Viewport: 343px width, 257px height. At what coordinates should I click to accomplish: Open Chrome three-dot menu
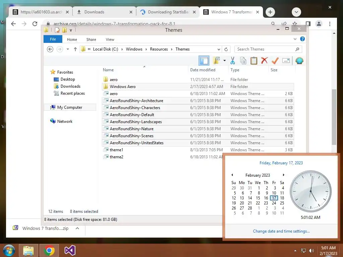click(330, 24)
